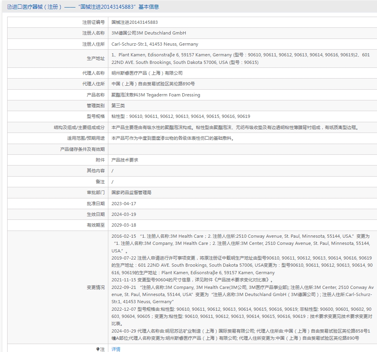Select the agent name 明州斯睿医疗产品（上海）有限公司
Image resolution: width=377 pixels, height=352 pixels.
click(x=147, y=73)
